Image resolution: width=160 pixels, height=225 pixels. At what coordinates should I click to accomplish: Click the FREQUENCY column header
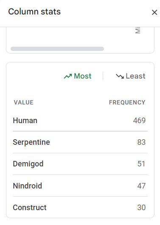(x=127, y=102)
